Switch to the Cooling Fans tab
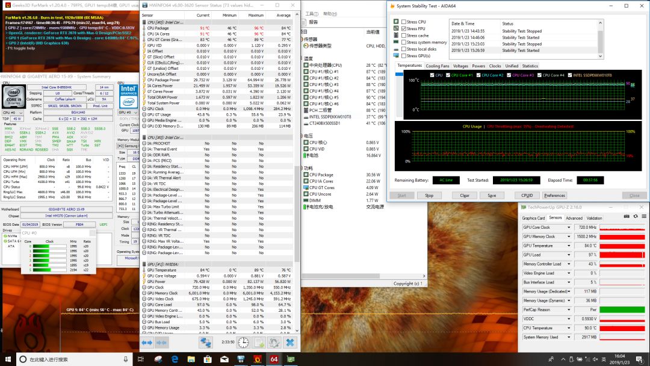This screenshot has width=650, height=366. [438, 66]
